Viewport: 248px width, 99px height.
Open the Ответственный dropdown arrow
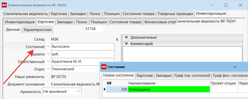click(x=48, y=61)
